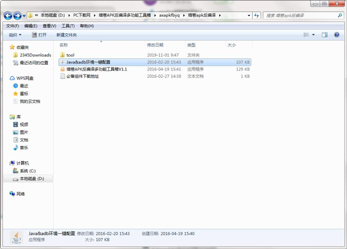Click the 打开 toolbar button
The width and height of the screenshot is (347, 249).
pyautogui.click(x=39, y=35)
